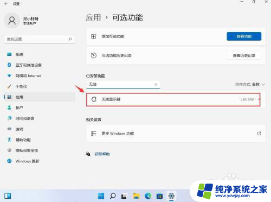Open the 排序方式 名称 dropdown
This screenshot has width=271, height=202.
[250, 85]
